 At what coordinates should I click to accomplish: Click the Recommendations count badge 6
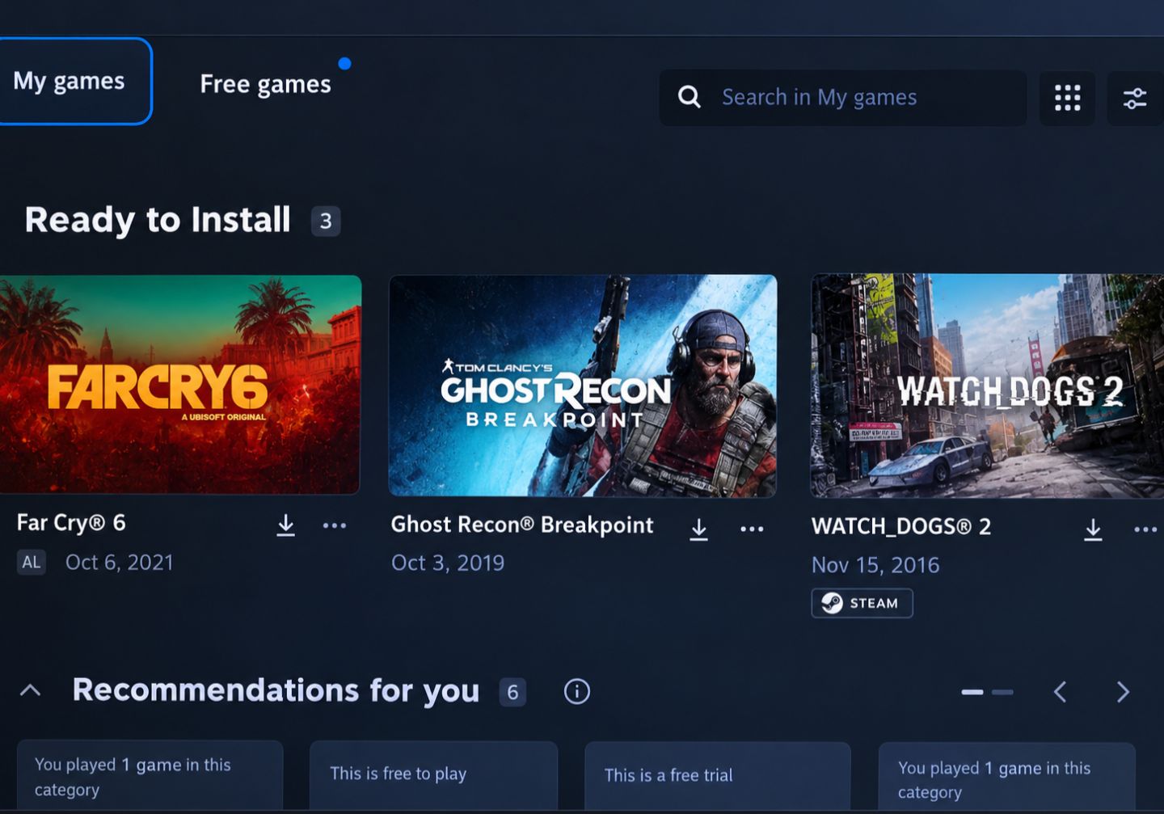pos(512,692)
